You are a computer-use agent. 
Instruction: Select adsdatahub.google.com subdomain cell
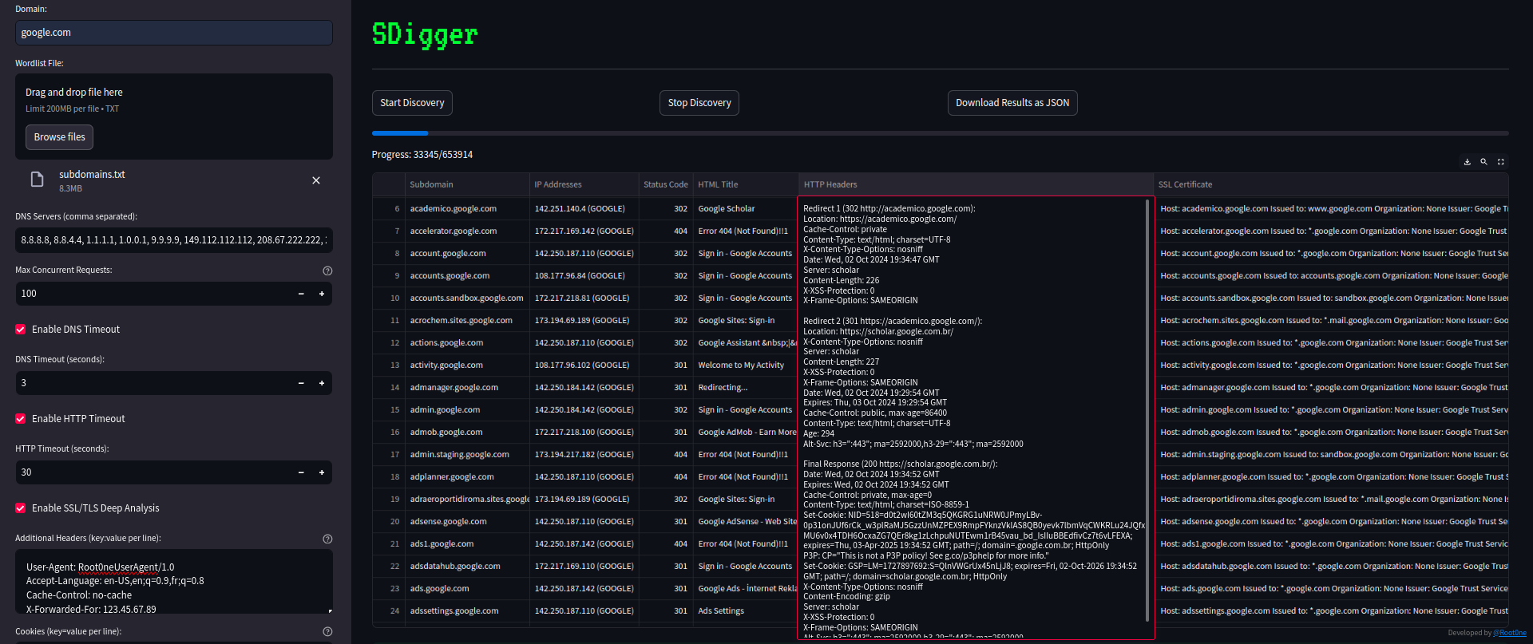tap(467, 566)
